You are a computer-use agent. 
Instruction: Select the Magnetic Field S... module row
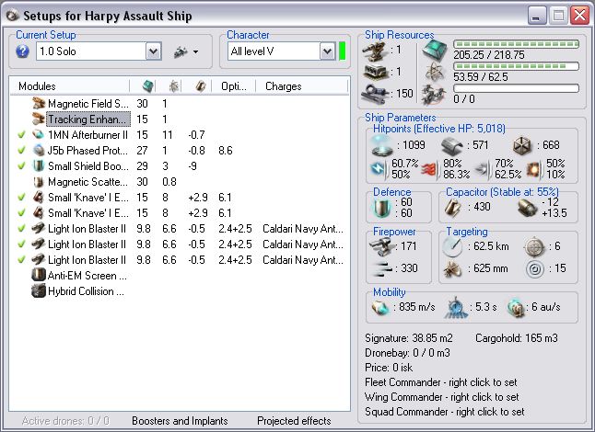click(179, 104)
